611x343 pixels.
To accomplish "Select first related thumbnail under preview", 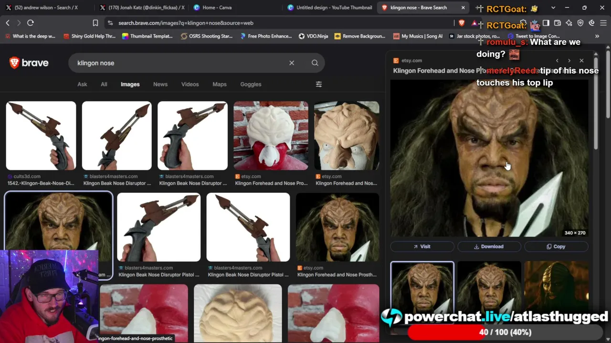I will (x=422, y=287).
